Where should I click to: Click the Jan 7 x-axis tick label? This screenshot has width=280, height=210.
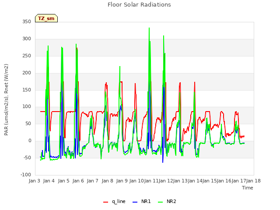pyautogui.click(x=93, y=181)
